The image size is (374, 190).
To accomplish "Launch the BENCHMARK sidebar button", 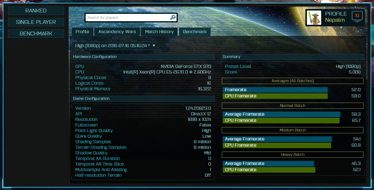I will (x=36, y=33).
